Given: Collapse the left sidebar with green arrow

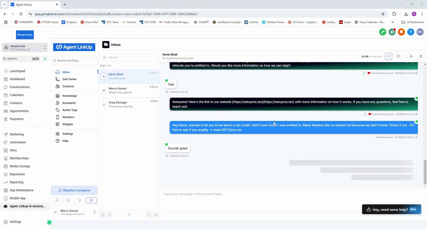Looking at the screenshot, I should pos(49,222).
